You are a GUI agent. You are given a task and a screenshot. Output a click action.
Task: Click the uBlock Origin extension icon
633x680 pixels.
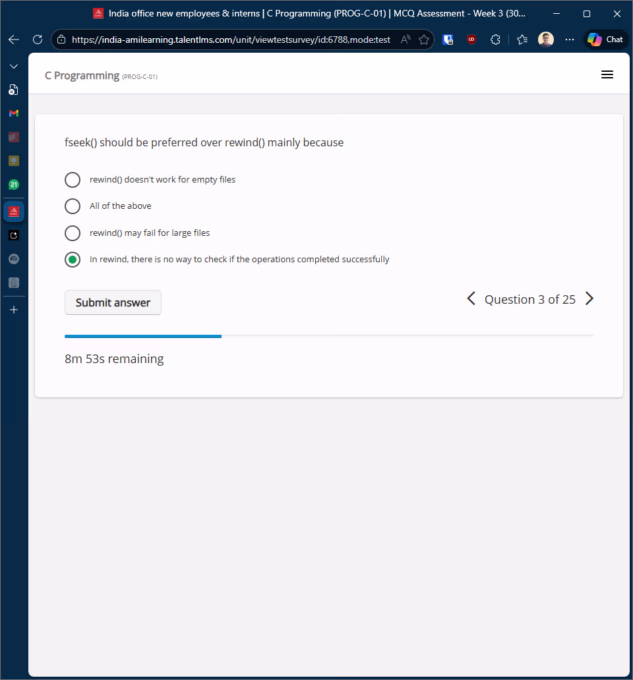(471, 40)
